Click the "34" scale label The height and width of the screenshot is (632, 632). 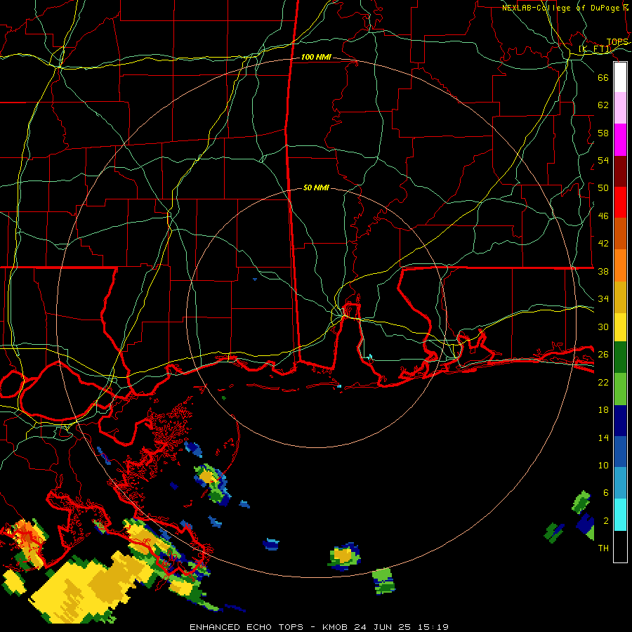603,299
